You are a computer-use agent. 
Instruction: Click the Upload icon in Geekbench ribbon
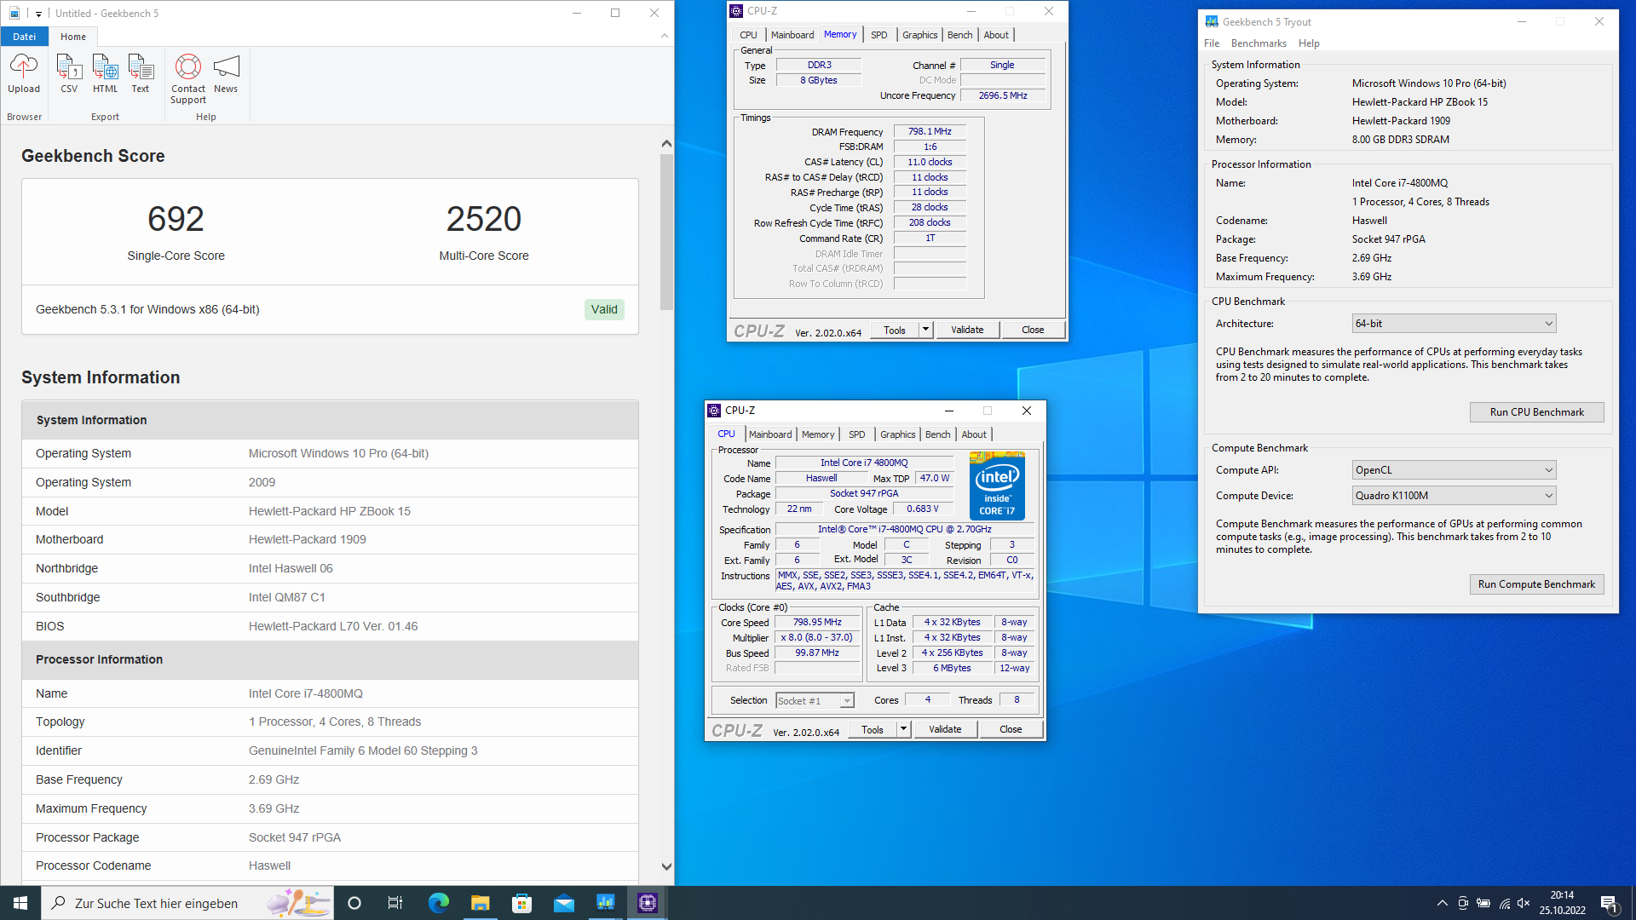24,73
